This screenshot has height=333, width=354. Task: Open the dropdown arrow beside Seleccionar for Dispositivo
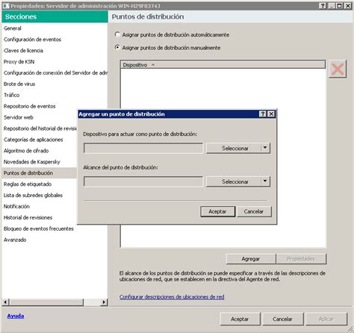click(265, 148)
